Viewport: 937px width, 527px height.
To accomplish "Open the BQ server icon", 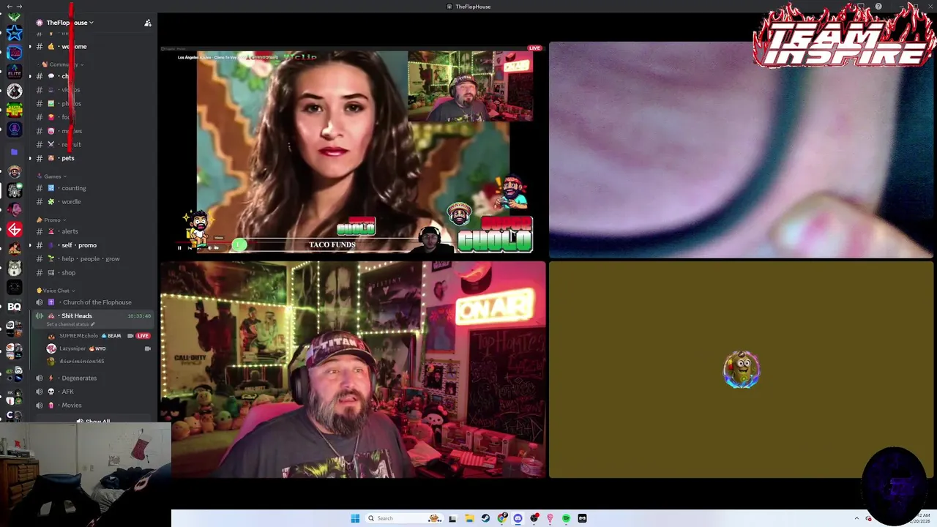I will (x=14, y=307).
